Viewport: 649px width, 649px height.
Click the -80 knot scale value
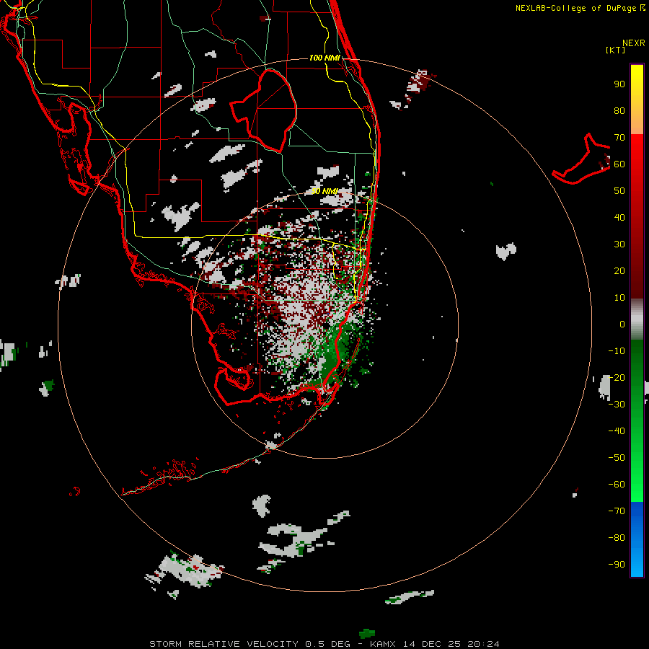617,538
